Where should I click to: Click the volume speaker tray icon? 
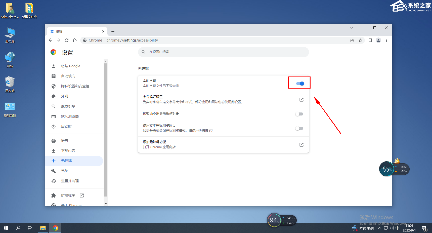(x=392, y=228)
